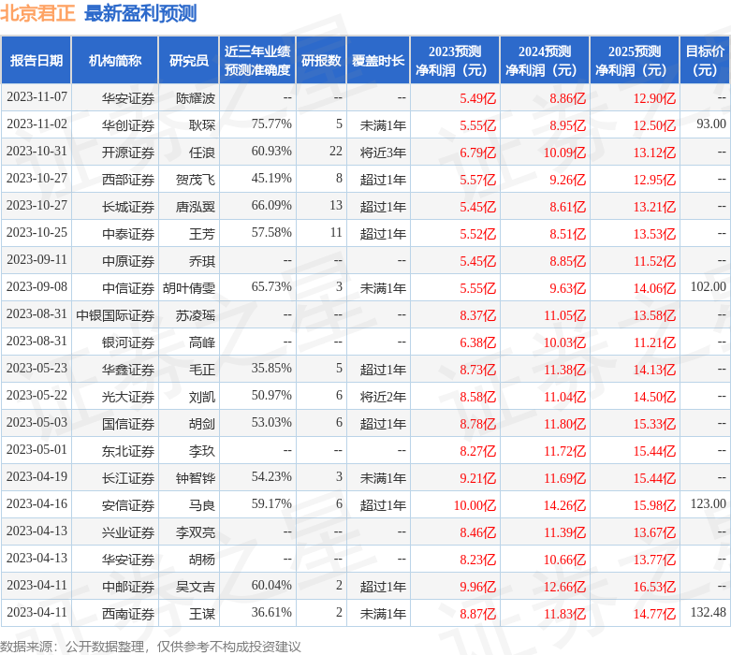Click target price 93.00
The image size is (731, 655).
[711, 124]
